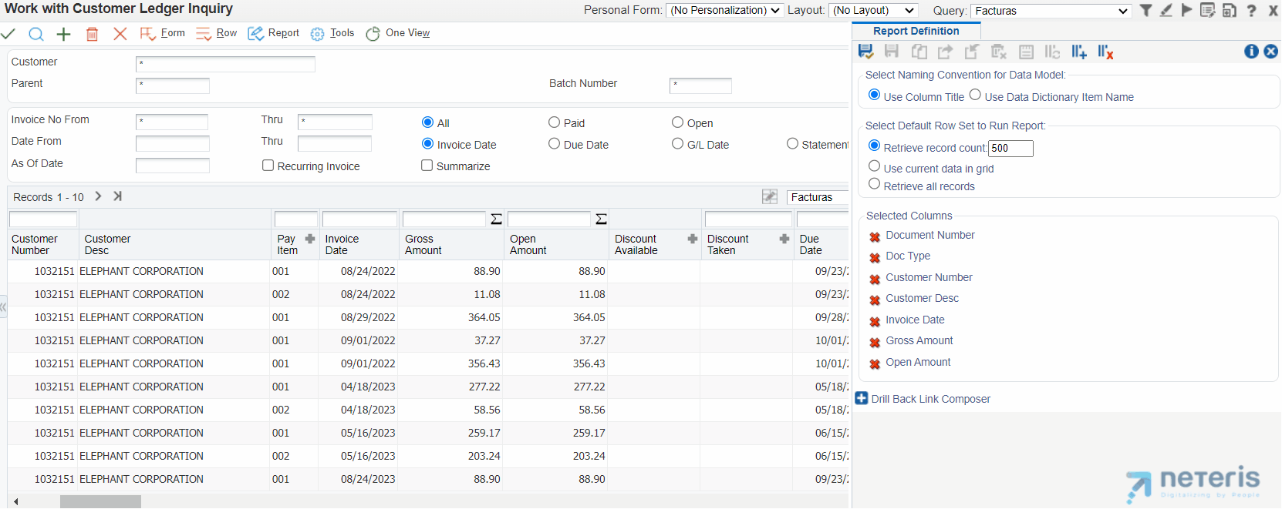Click the magnifier Find icon
This screenshot has height=509, width=1282.
click(x=35, y=34)
